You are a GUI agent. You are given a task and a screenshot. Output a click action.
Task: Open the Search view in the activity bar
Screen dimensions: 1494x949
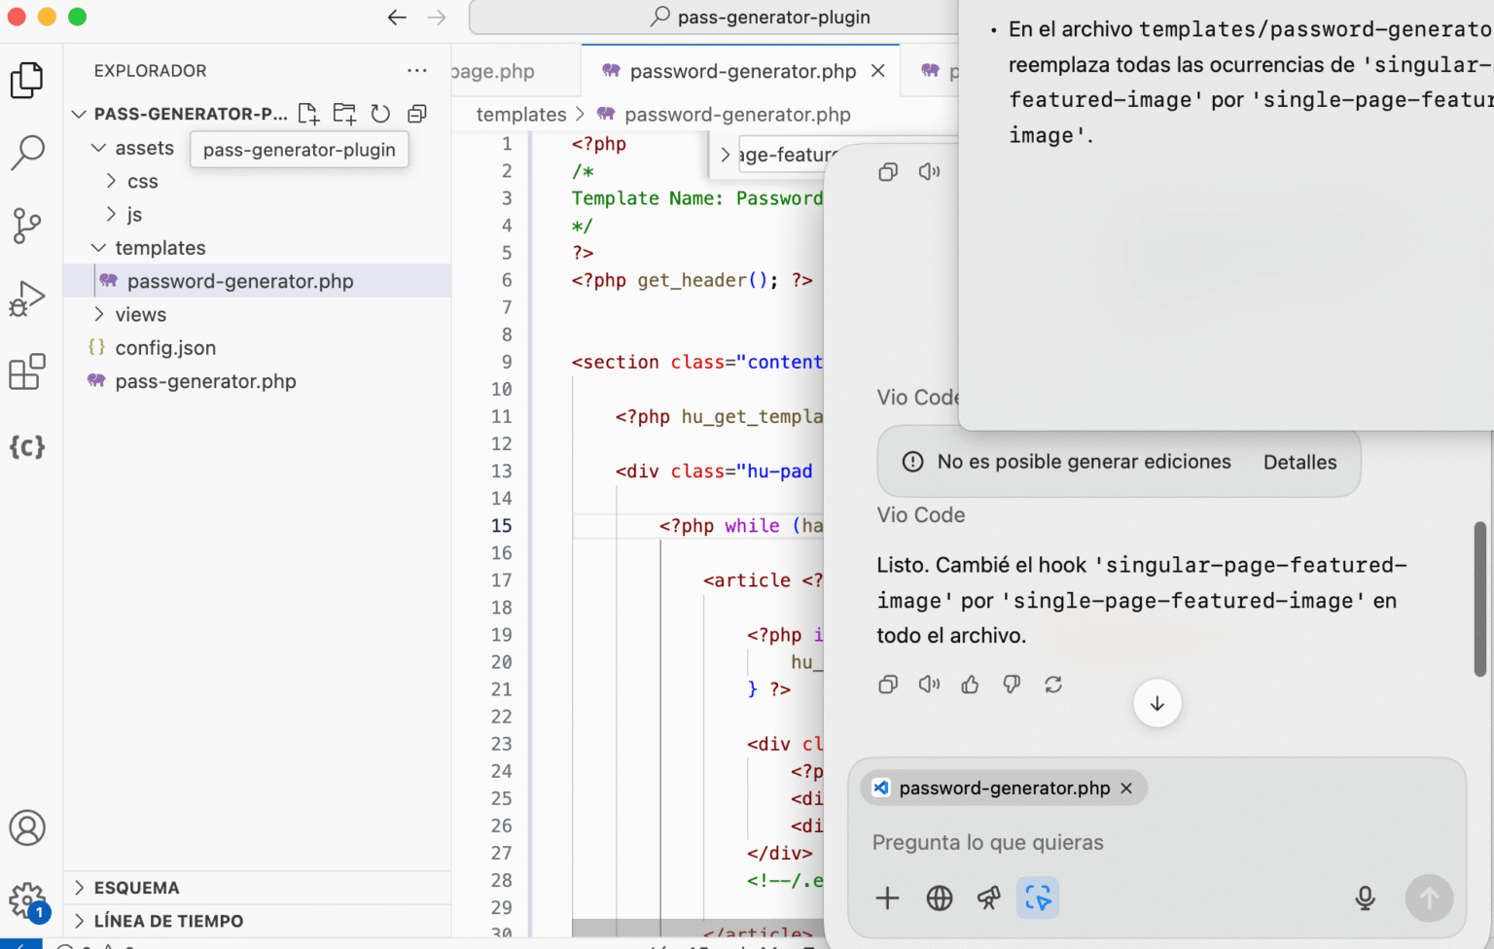[x=27, y=152]
